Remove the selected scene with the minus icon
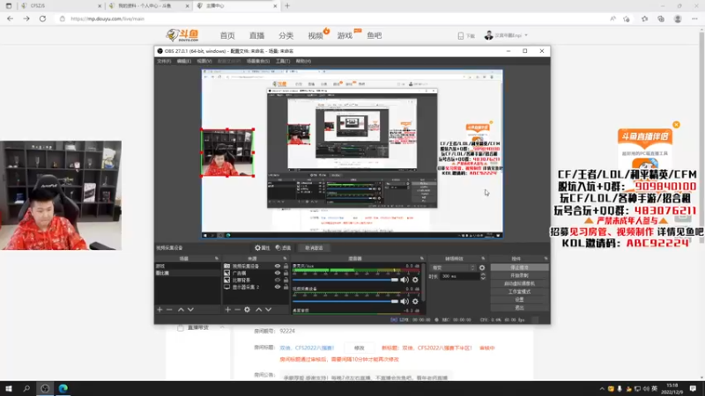This screenshot has width=705, height=396. tap(169, 310)
